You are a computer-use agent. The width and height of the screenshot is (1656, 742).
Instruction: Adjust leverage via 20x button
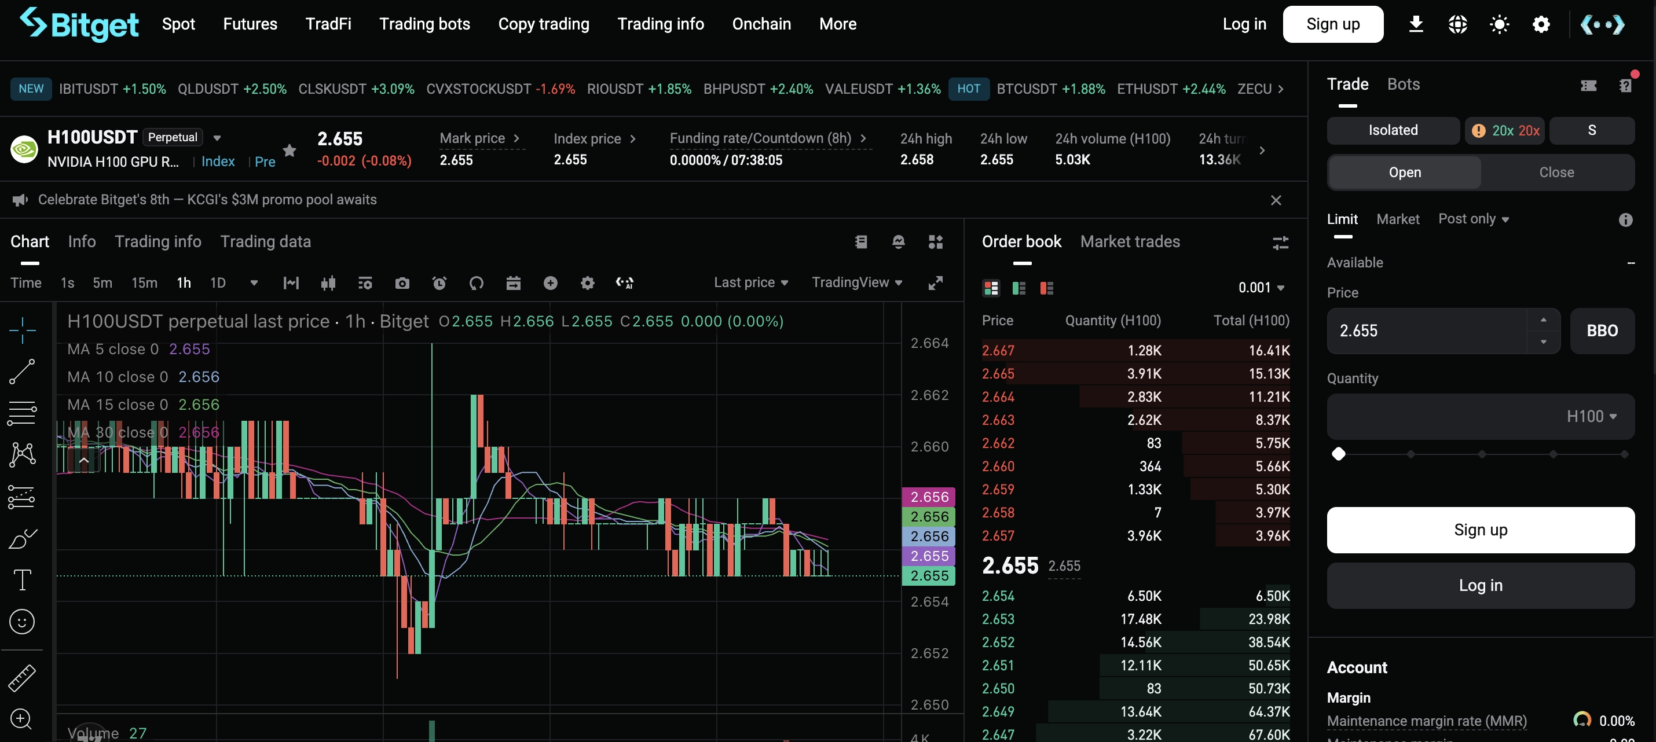pyautogui.click(x=1505, y=130)
